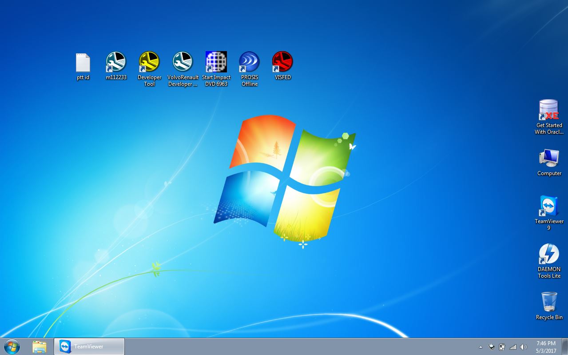Click the power plug tray icon

point(502,347)
